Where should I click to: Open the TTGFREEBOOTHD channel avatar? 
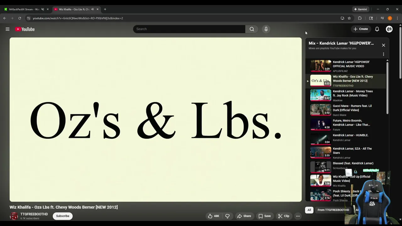[x=14, y=216]
